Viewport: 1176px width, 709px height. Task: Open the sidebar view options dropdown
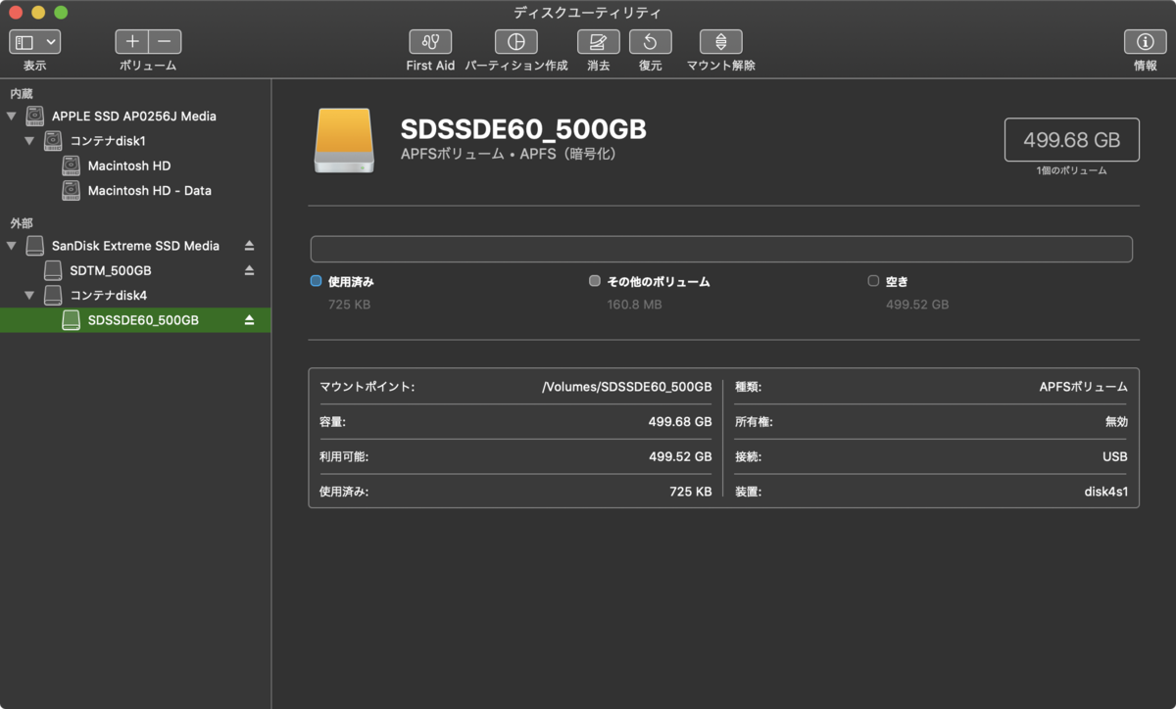[x=35, y=42]
